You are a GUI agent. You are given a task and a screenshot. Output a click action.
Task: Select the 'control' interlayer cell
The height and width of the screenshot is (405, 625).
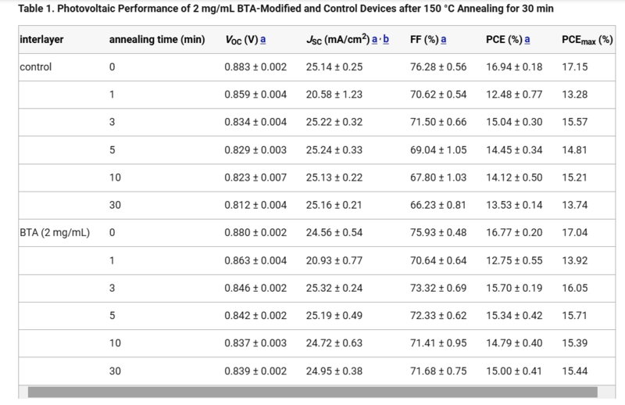point(36,67)
